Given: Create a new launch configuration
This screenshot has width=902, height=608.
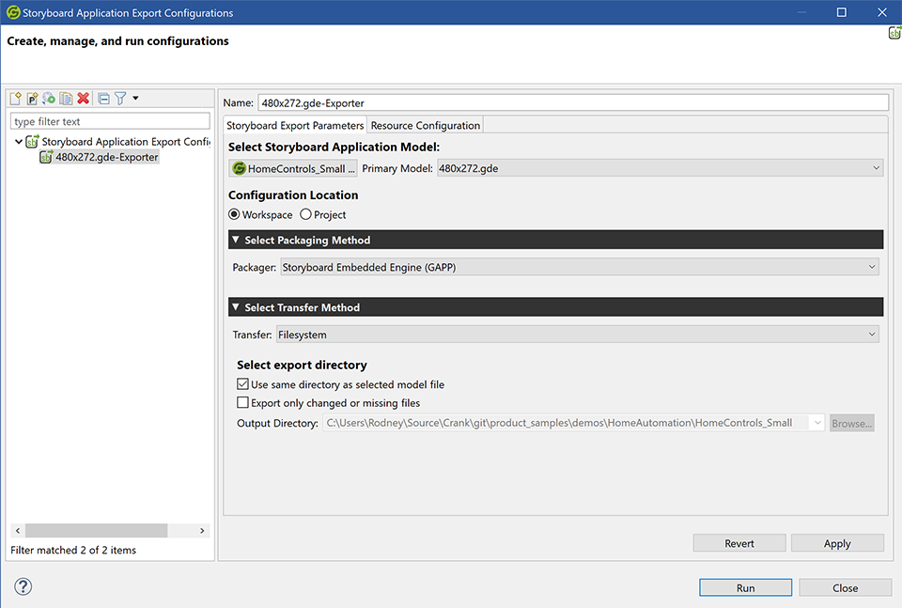Looking at the screenshot, I should pos(16,99).
